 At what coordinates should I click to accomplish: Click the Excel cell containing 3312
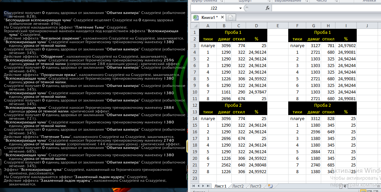314,118
